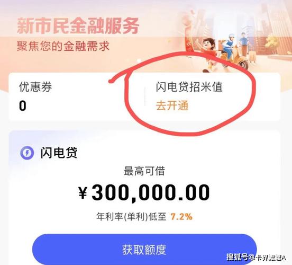Tap the yellow tree in banner artwork

tap(271, 43)
